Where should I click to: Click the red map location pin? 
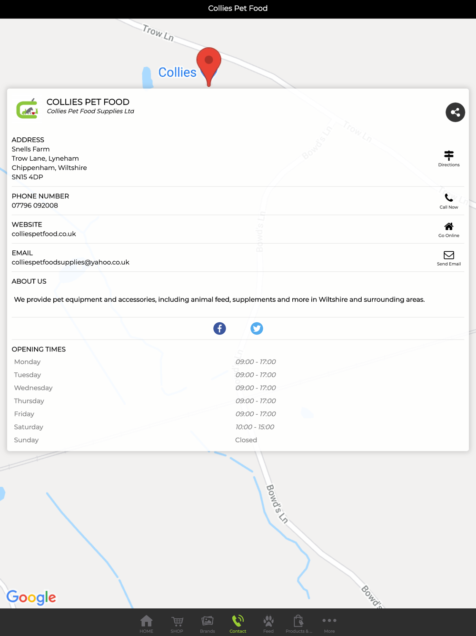click(209, 67)
